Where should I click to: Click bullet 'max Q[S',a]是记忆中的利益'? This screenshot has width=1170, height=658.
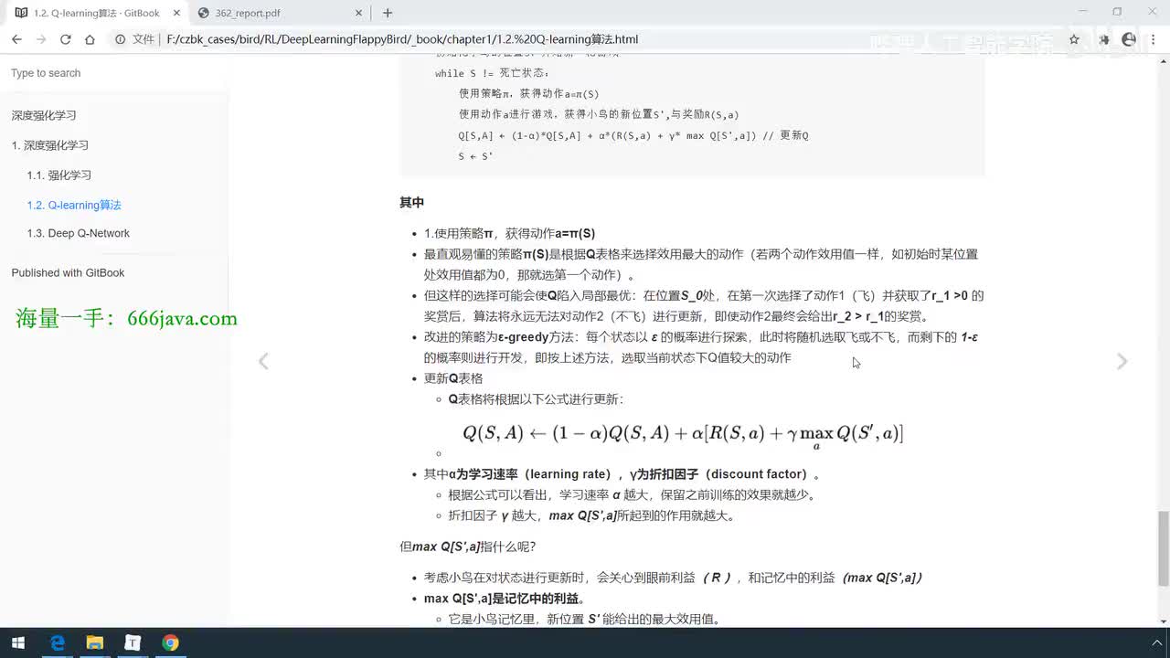tap(505, 599)
